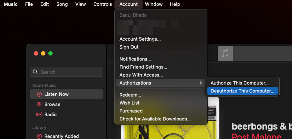Screen dimensions: 292x139
Task: Select Purchased from Account menu
Action: tap(161, 111)
